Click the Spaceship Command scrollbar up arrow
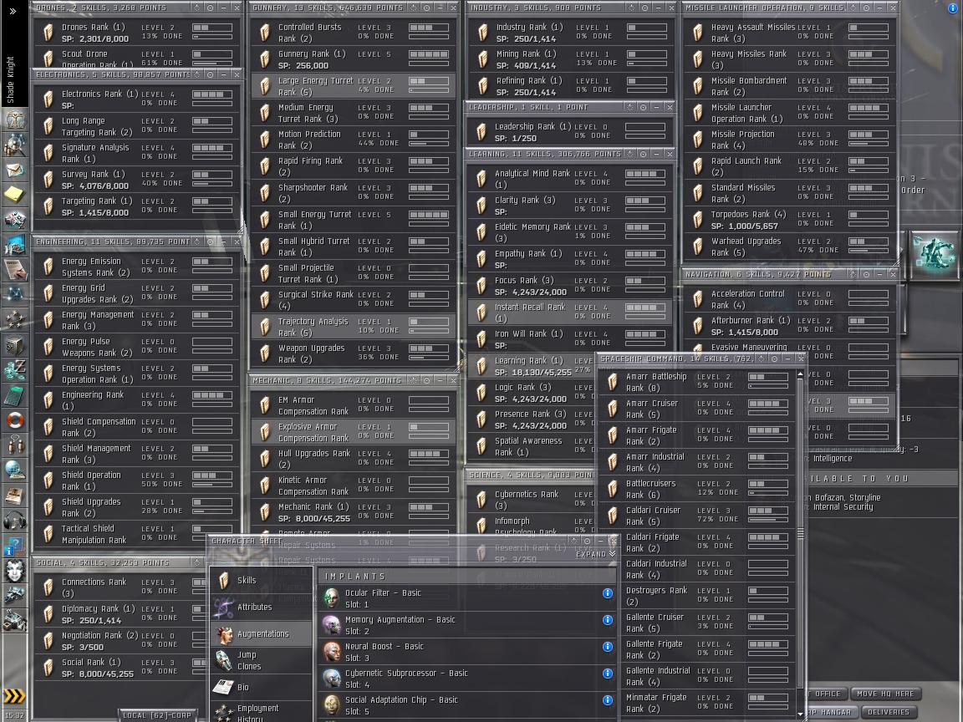This screenshot has height=722, width=963. 800,374
